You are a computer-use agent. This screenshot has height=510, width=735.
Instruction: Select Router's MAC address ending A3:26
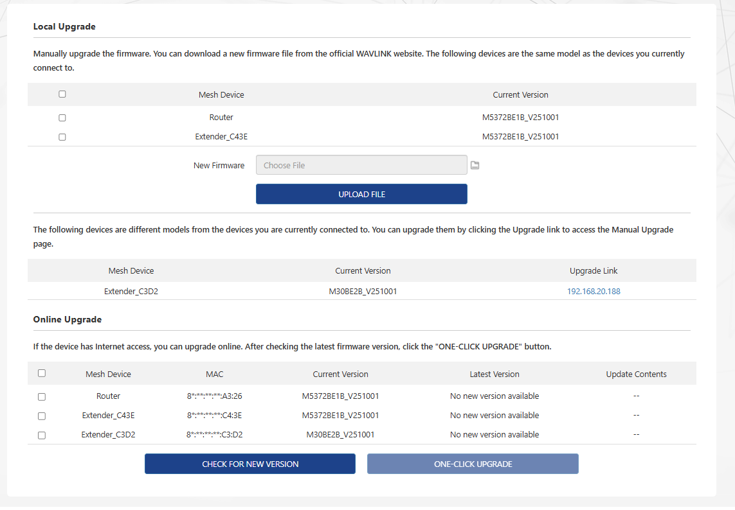click(x=214, y=396)
